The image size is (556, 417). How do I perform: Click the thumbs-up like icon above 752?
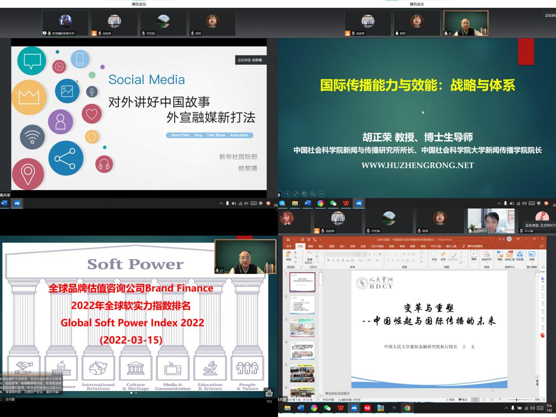[x=269, y=393]
